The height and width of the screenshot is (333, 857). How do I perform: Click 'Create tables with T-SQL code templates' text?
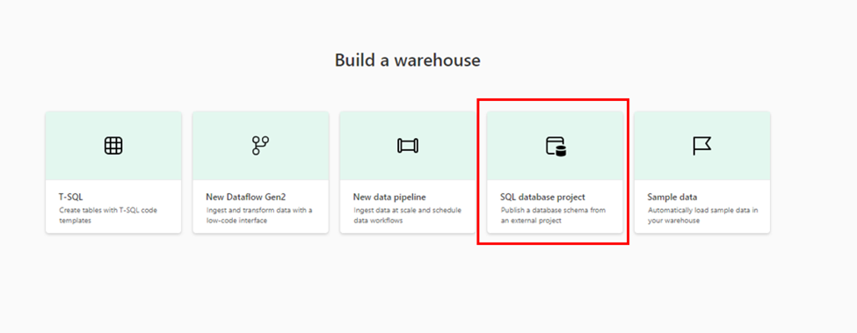tap(107, 215)
